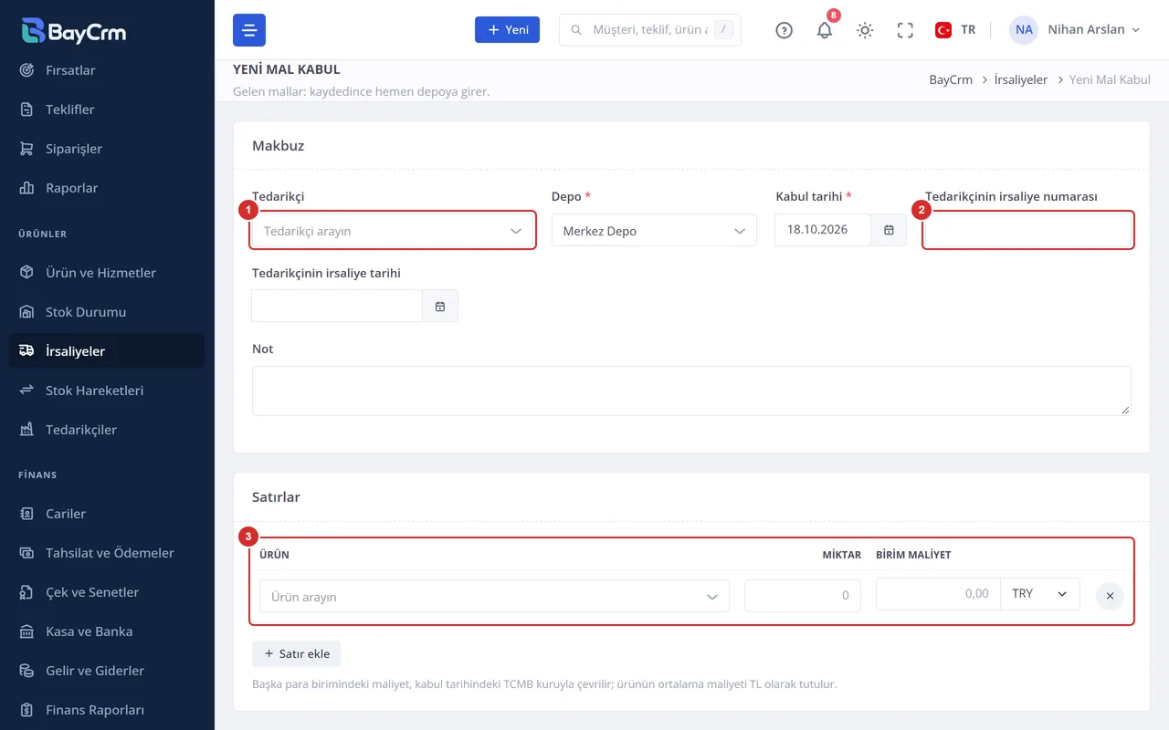Open the Merkez Depo warehouse dropdown
This screenshot has height=730, width=1169.
click(654, 231)
